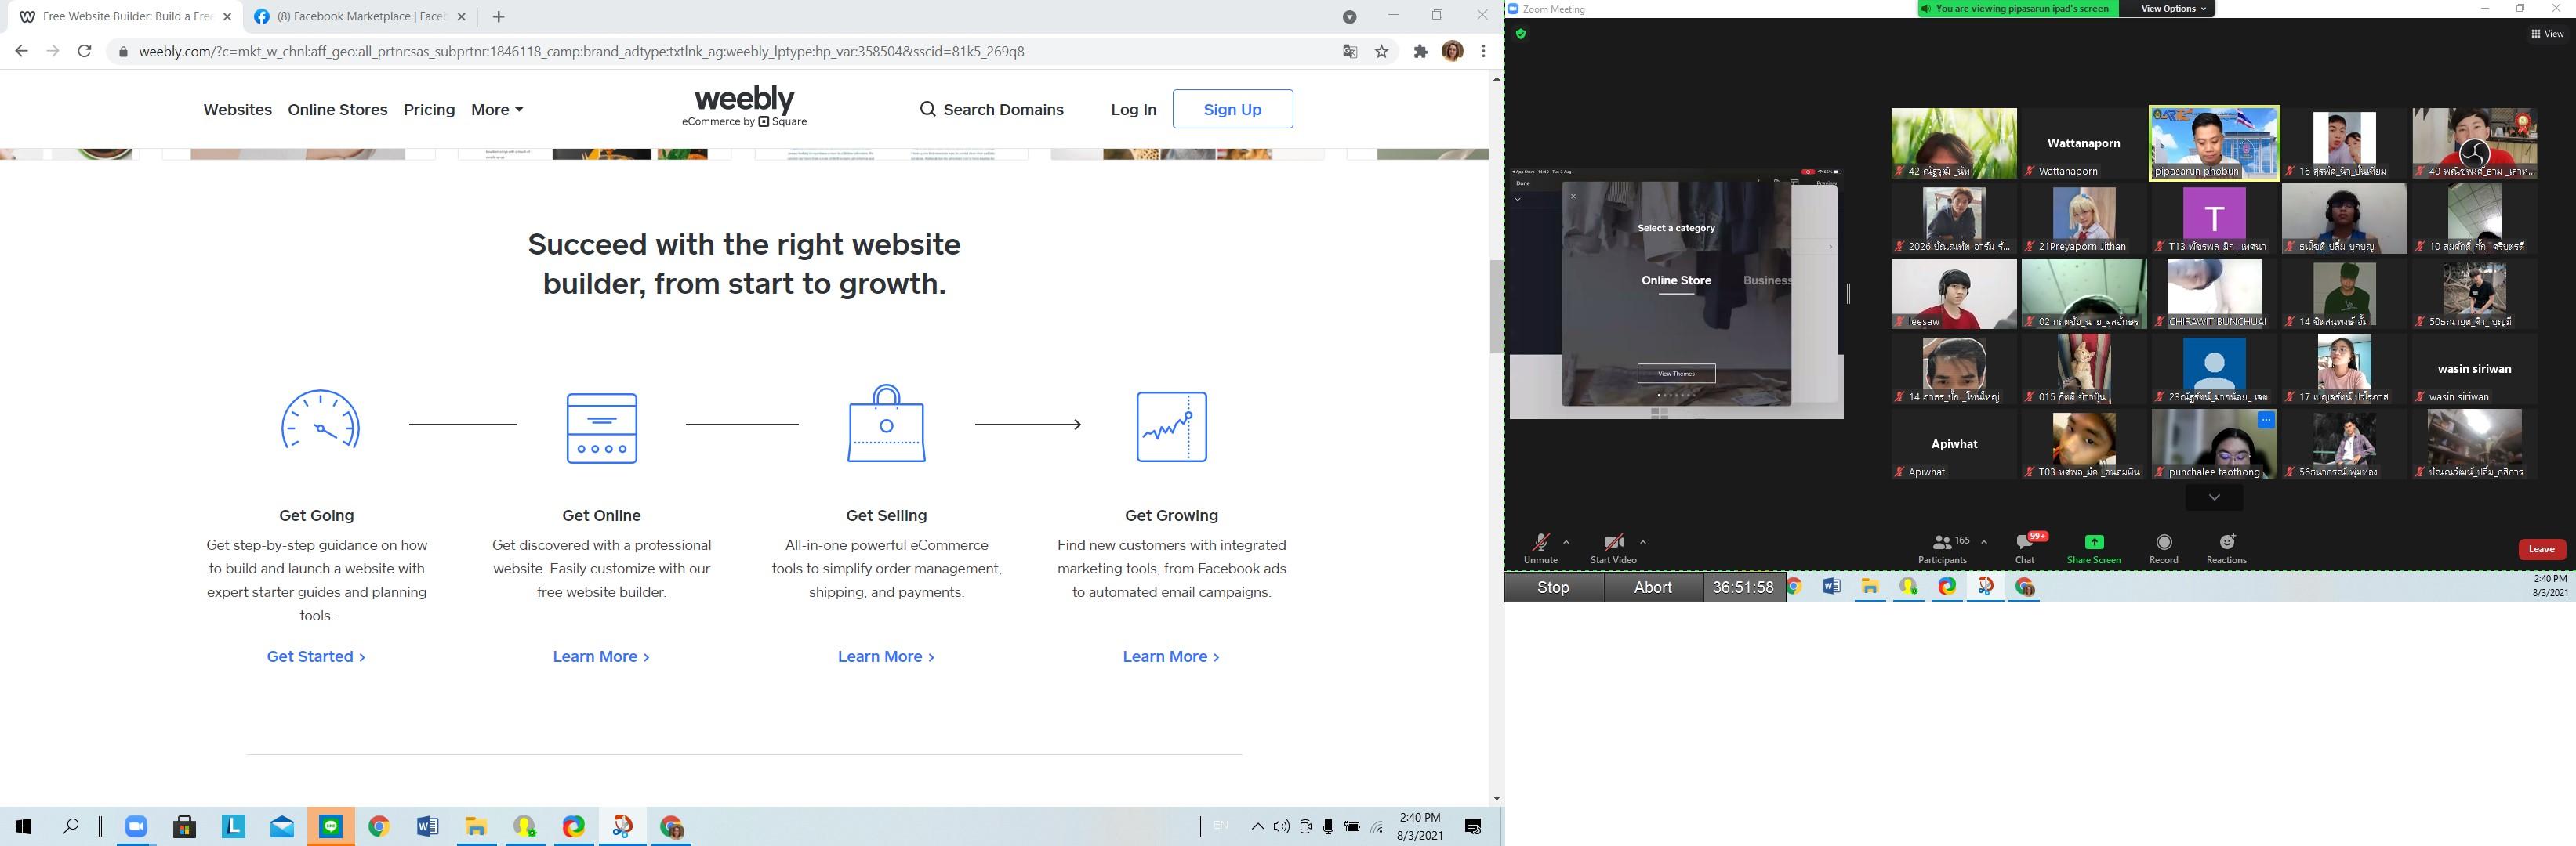Click the Weebly page vertical scrollbar
2576x846 pixels.
coord(1496,306)
